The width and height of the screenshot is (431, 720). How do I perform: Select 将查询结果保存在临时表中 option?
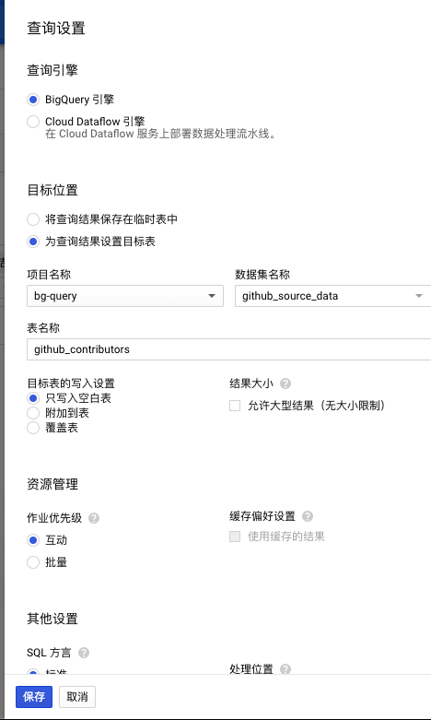click(33, 219)
